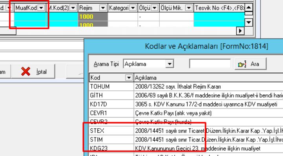Click 'Çevre Katkı Payı (atık veya yakıt)' description
This screenshot has width=283, height=156.
coord(173,113)
